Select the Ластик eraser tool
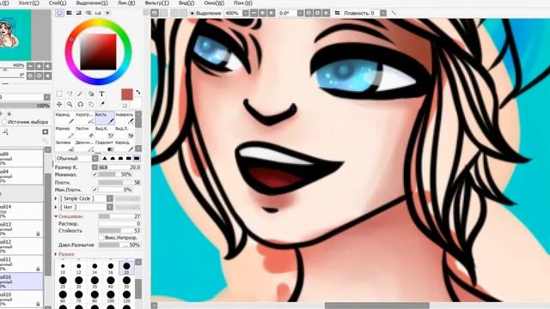 point(85,132)
